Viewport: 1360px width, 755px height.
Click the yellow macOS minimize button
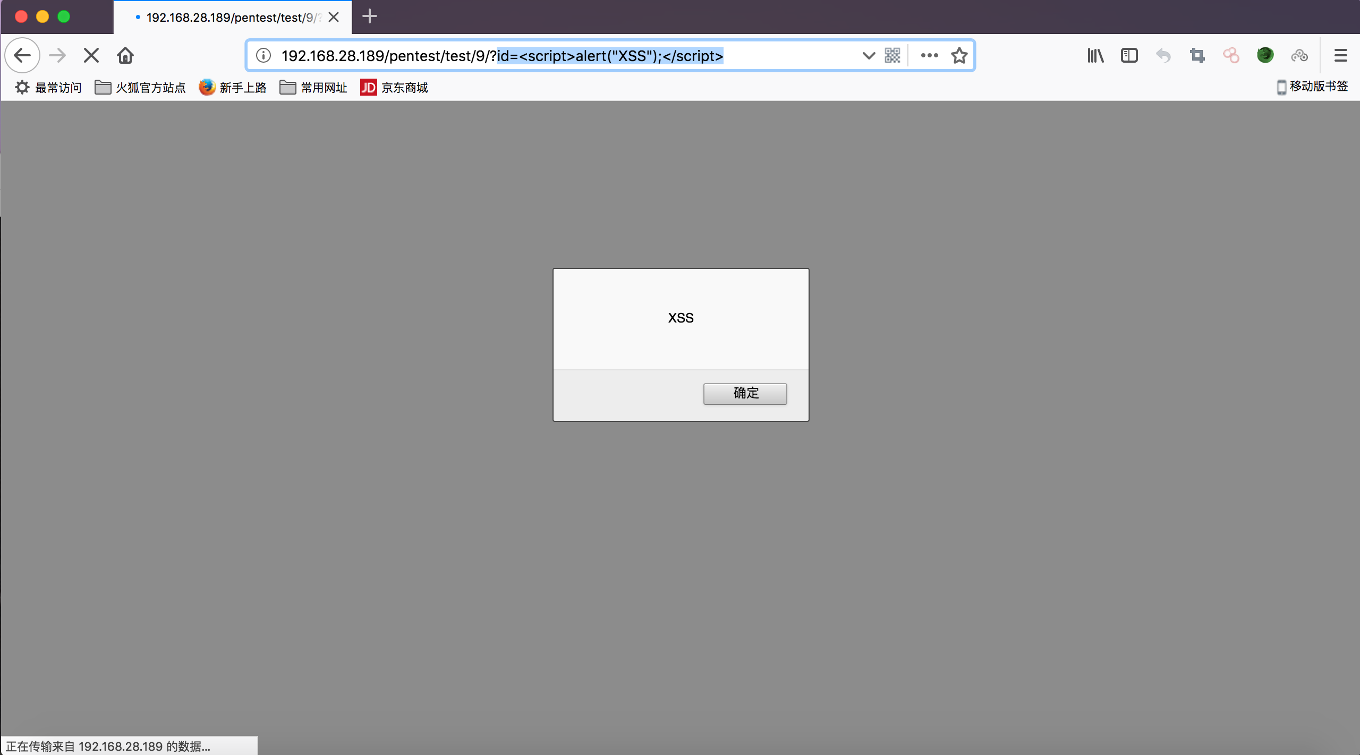tap(42, 16)
